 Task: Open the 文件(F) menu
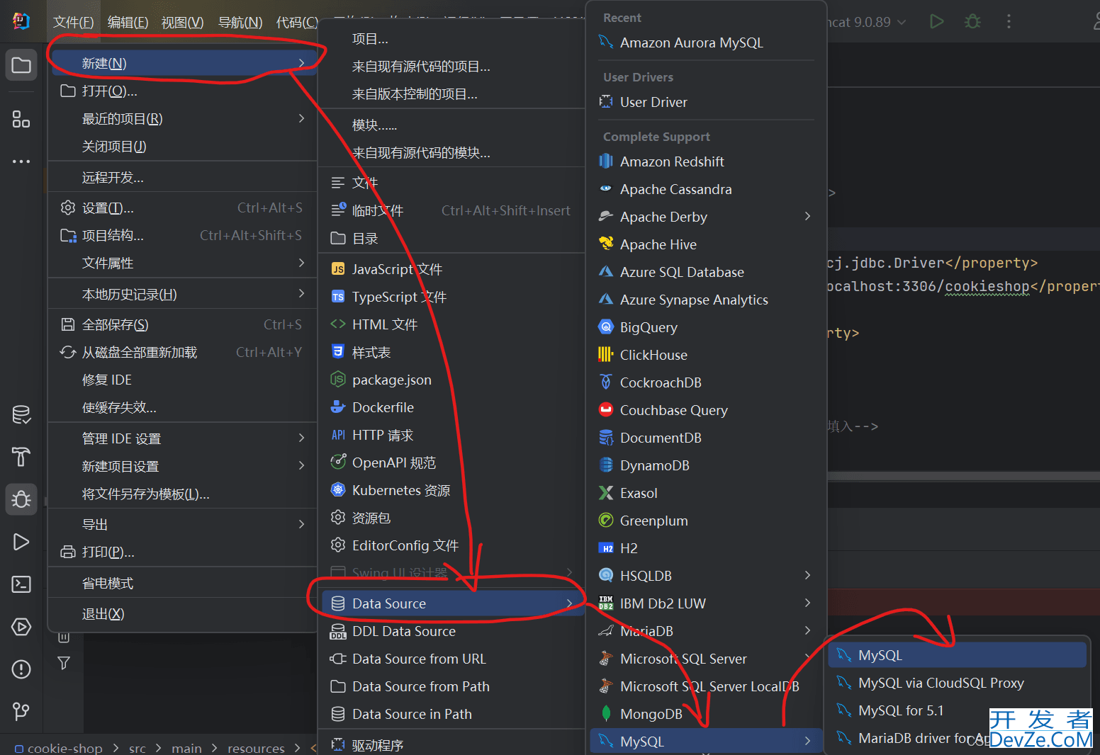tap(73, 22)
